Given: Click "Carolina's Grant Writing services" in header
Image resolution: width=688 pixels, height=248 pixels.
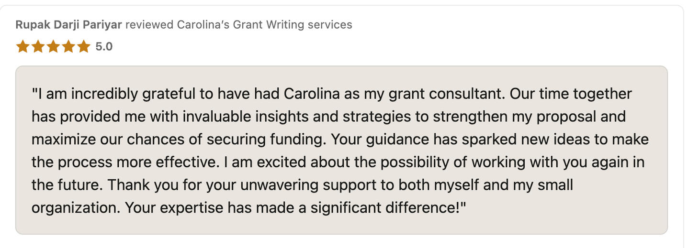Looking at the screenshot, I should (x=264, y=24).
